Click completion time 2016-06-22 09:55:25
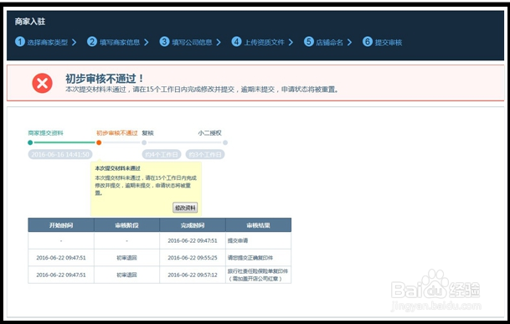 (193, 258)
